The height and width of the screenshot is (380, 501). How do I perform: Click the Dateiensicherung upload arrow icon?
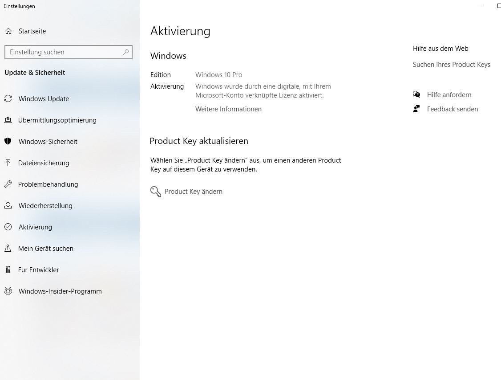pyautogui.click(x=8, y=163)
